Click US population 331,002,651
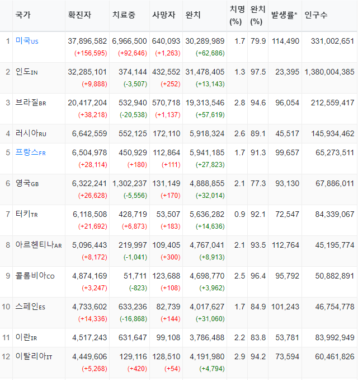Image resolution: width=358 pixels, height=380 pixels. tap(333, 41)
